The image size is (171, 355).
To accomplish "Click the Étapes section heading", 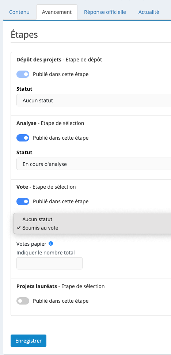I will coord(24,35).
